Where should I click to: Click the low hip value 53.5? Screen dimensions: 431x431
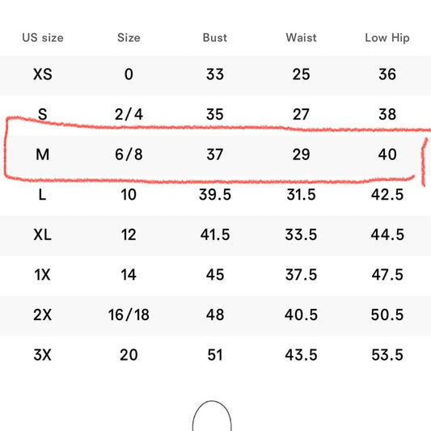[x=387, y=355]
